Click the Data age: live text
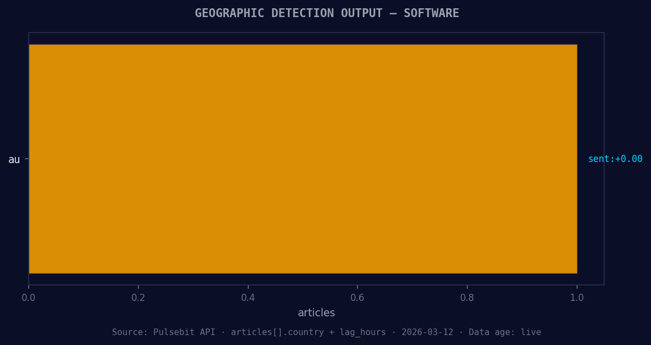Image resolution: width=651 pixels, height=345 pixels. [505, 332]
